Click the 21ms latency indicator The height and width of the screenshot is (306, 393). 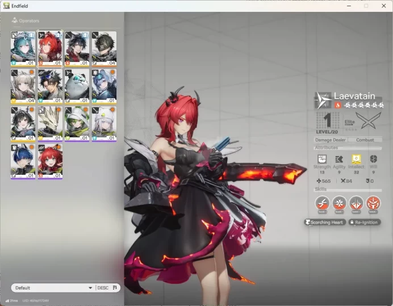pos(11,301)
